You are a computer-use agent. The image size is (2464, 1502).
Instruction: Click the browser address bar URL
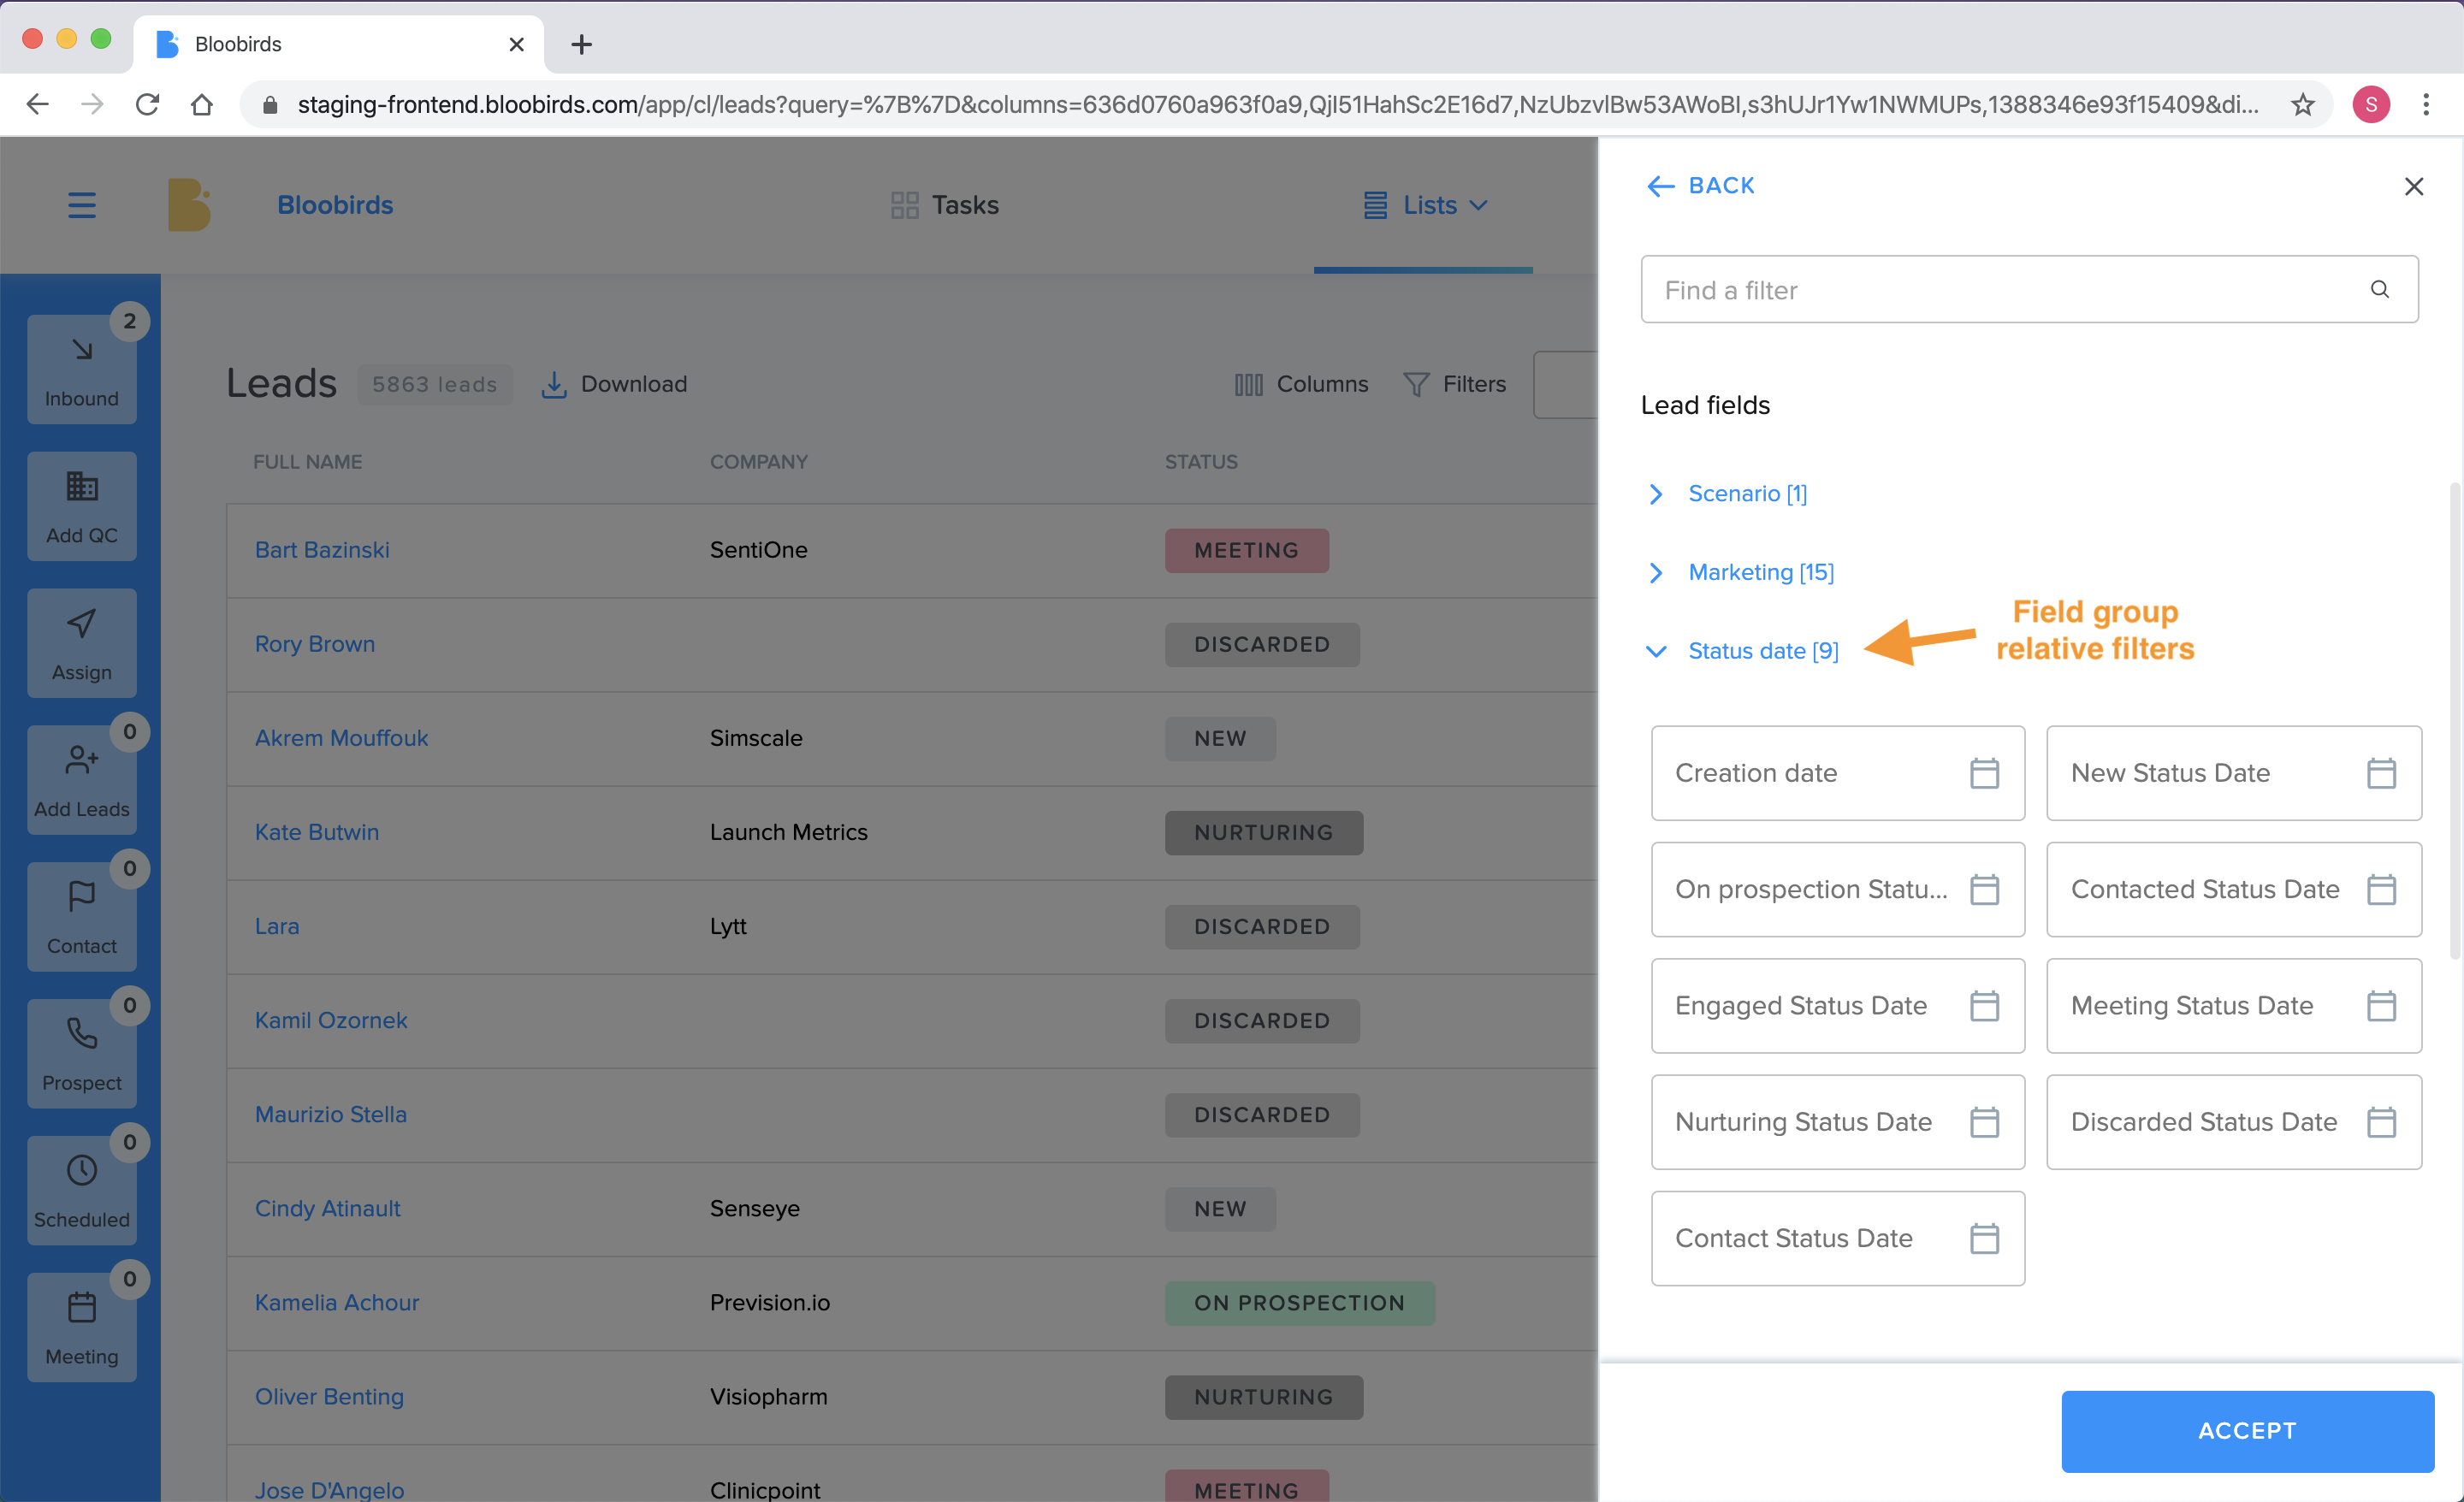click(1277, 104)
